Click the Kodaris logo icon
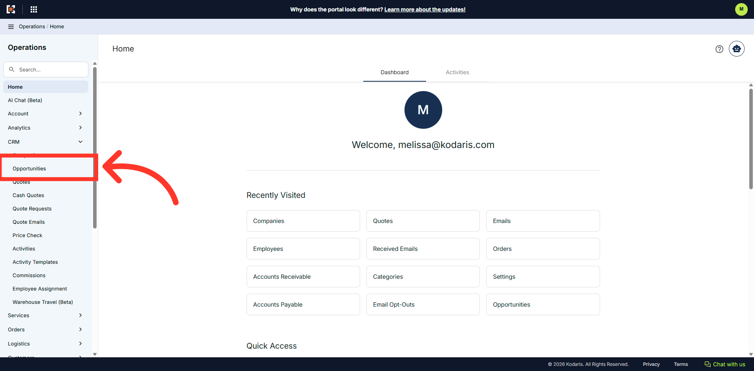Image resolution: width=754 pixels, height=371 pixels. click(11, 9)
